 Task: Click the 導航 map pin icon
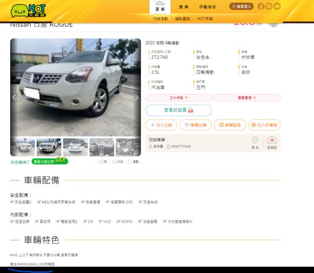(255, 141)
